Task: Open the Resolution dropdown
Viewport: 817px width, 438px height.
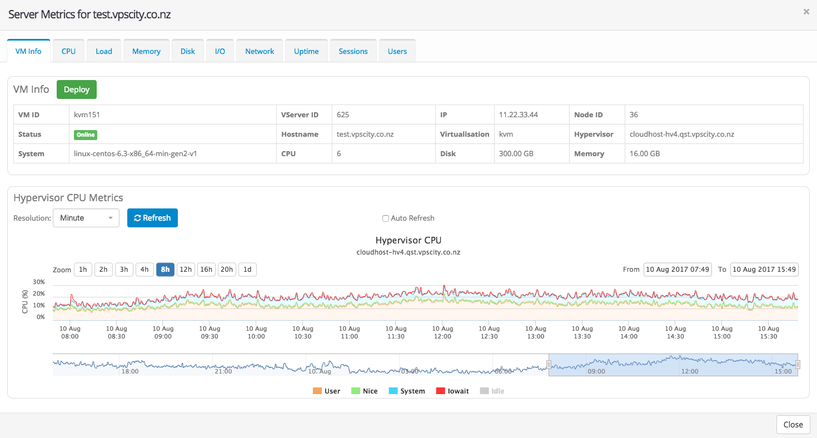Action: pyautogui.click(x=86, y=218)
